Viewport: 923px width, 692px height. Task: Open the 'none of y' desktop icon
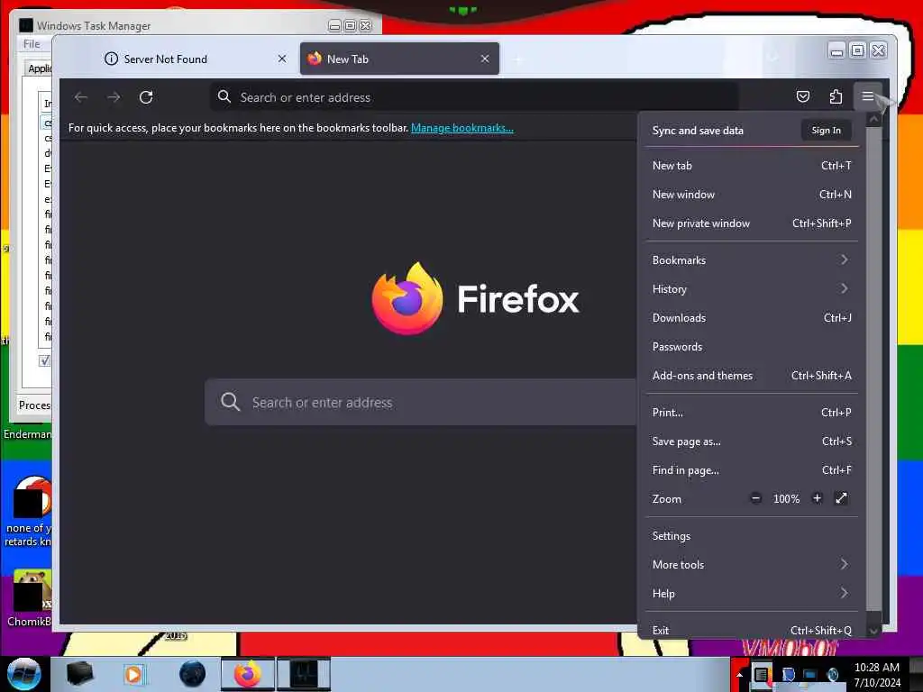pyautogui.click(x=28, y=512)
